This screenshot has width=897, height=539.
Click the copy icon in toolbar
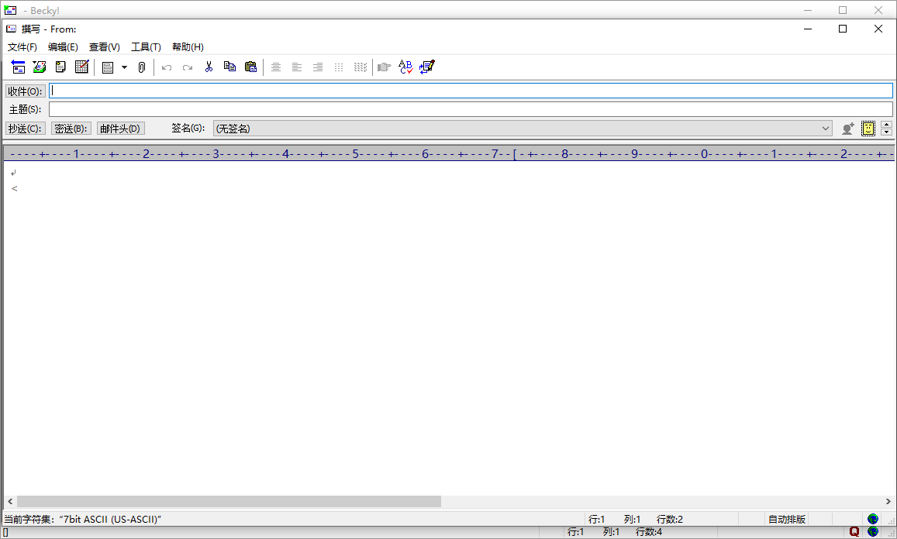(x=229, y=67)
